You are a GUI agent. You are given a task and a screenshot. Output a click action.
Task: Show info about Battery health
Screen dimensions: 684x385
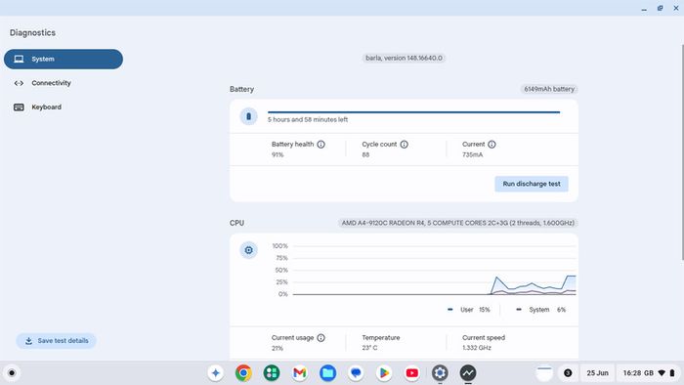click(x=321, y=145)
